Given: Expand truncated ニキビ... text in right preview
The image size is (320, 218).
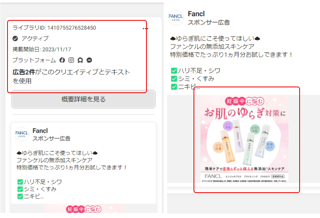Looking at the screenshot, I should [x=189, y=87].
